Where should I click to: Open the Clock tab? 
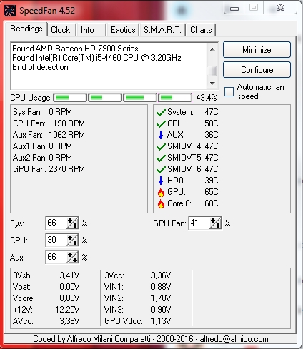pos(61,30)
